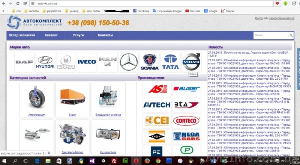Open the YouTube bookmark
Screen dimensions: 300x165
[x=193, y=11]
